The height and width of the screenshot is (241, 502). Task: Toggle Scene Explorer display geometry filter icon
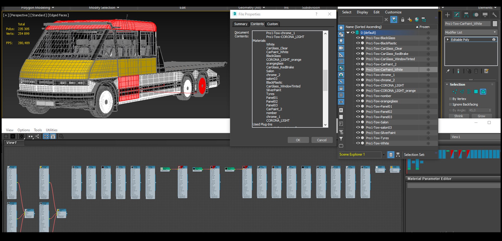(341, 28)
